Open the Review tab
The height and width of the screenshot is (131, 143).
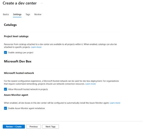[38, 14]
